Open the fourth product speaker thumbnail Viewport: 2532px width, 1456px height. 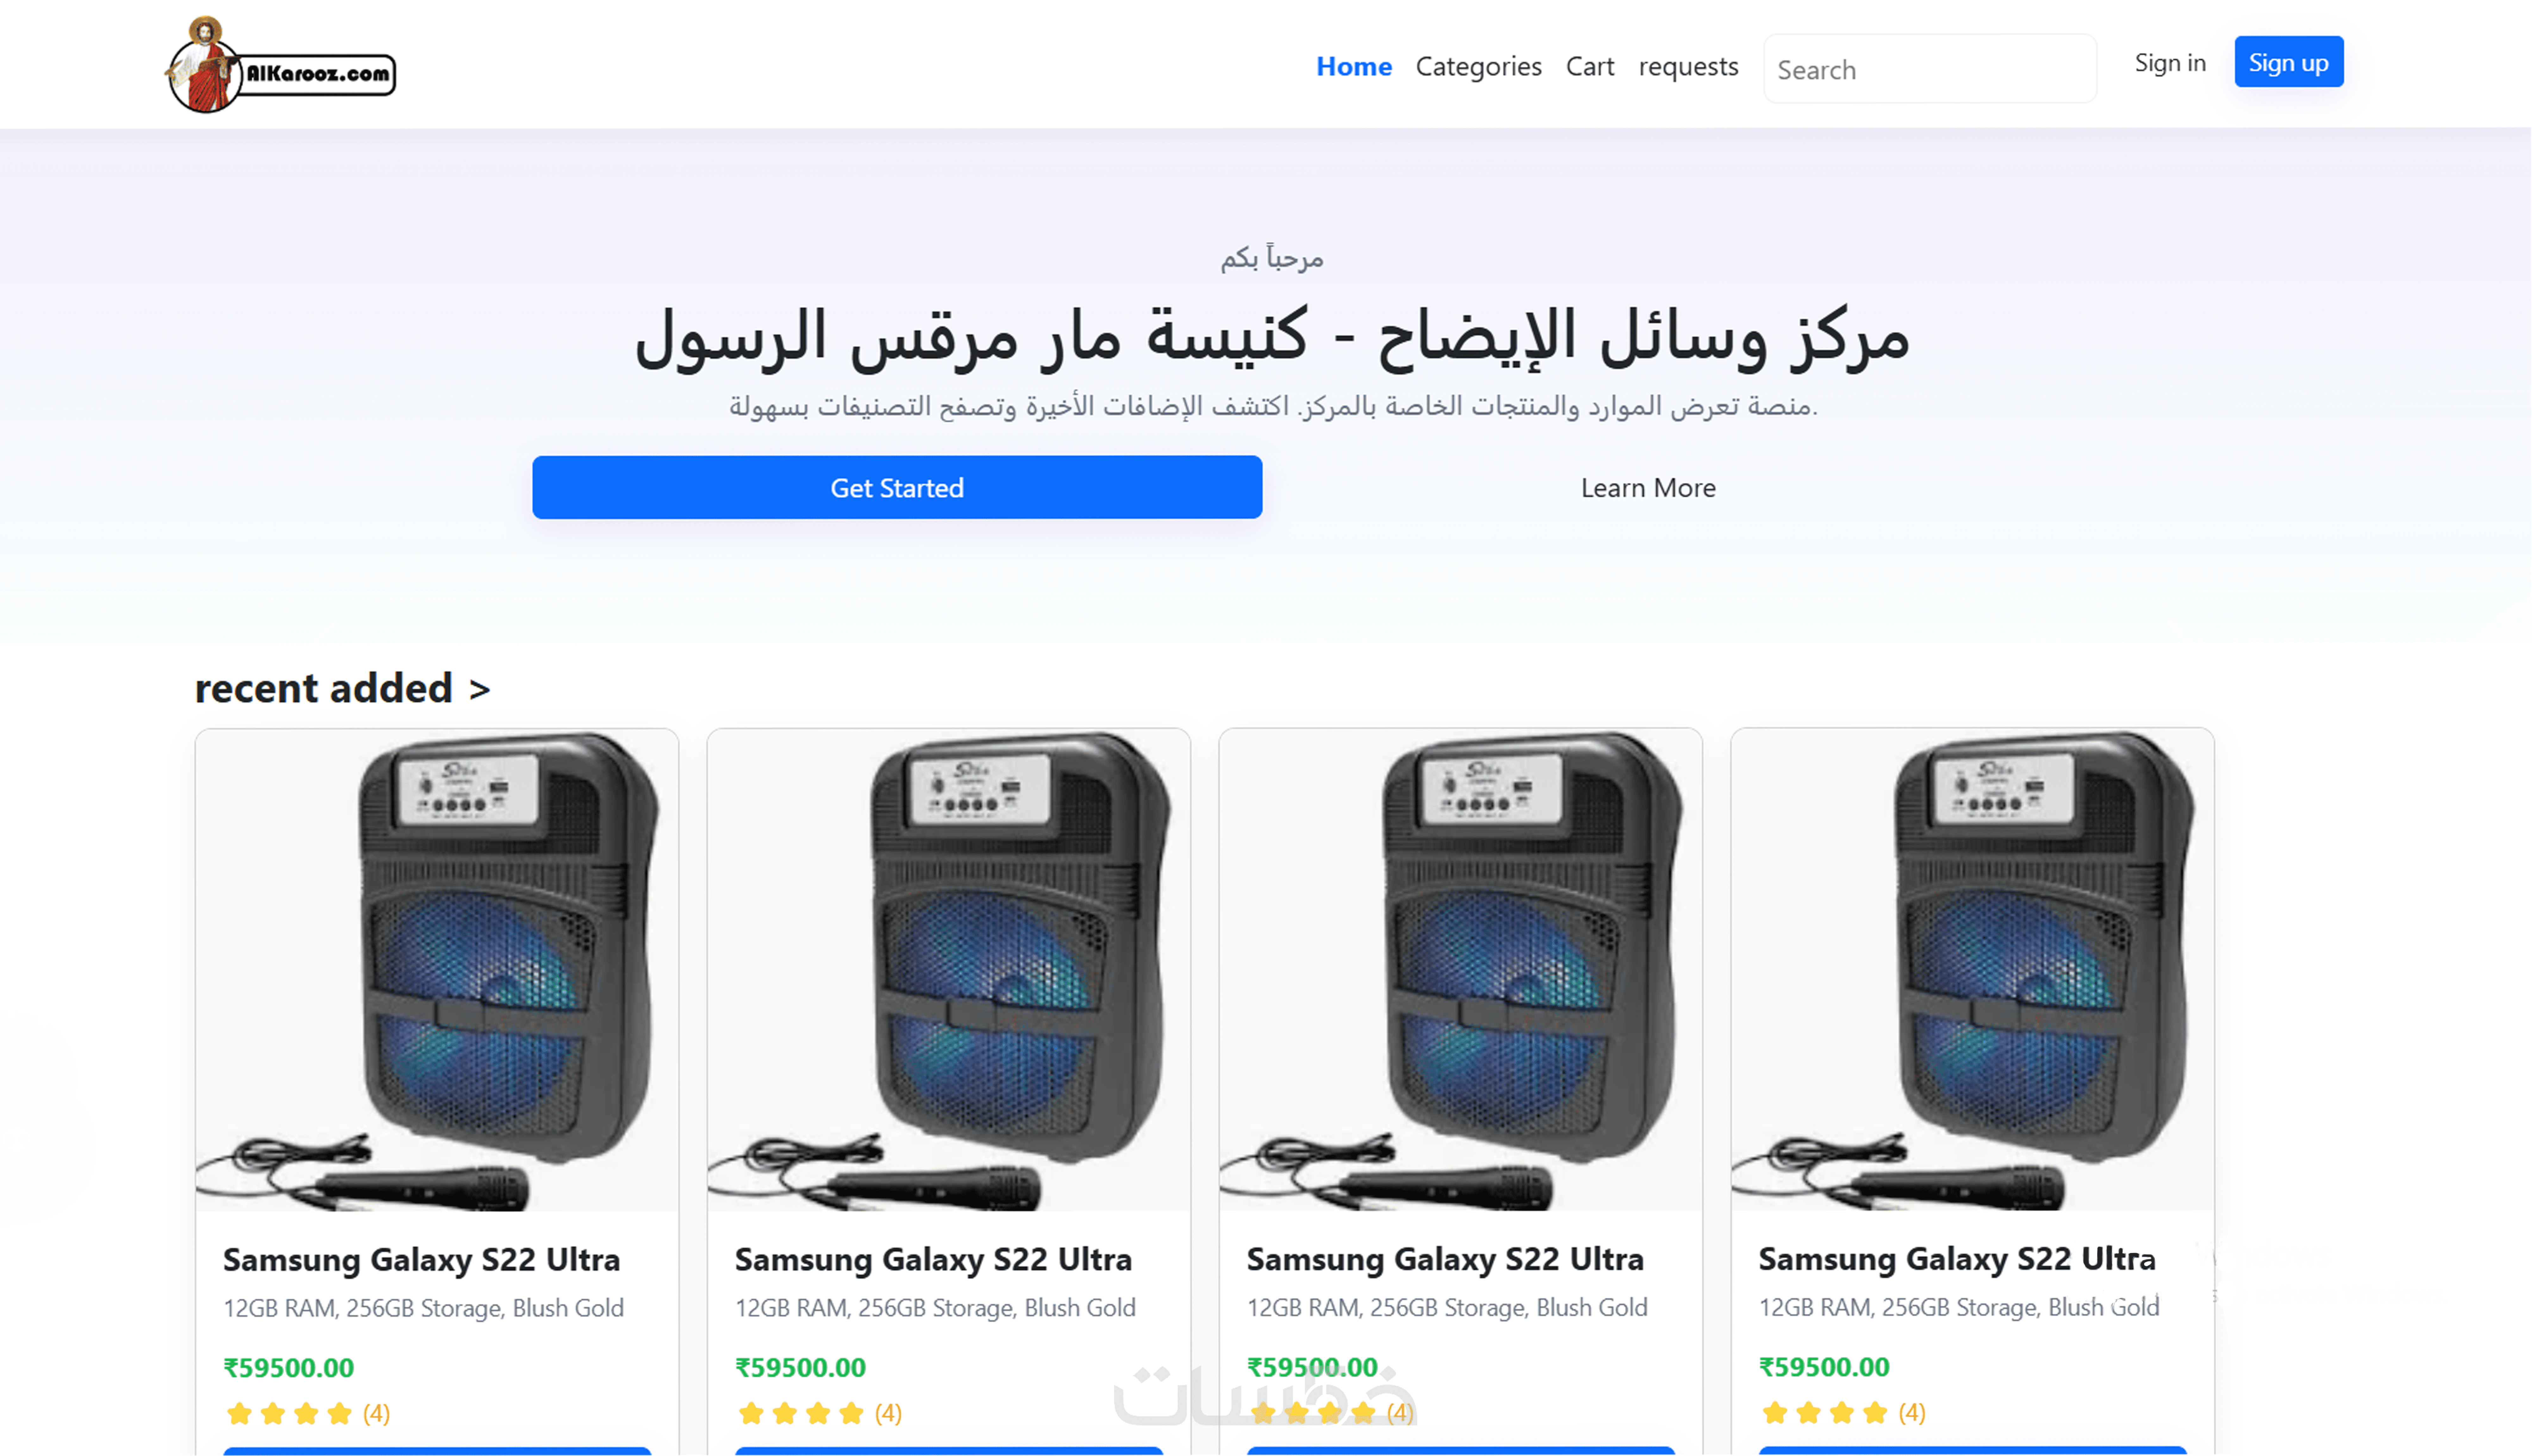(x=1972, y=970)
